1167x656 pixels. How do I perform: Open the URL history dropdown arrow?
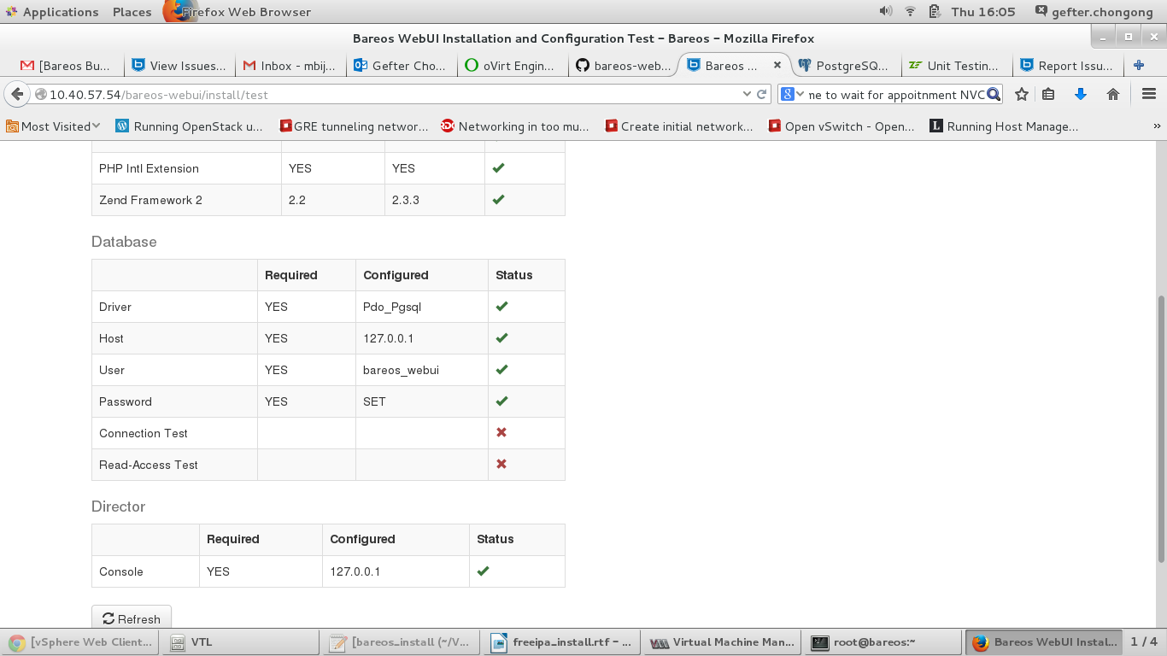coord(747,95)
